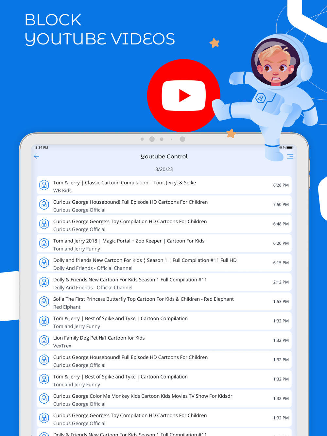The image size is (327, 436).
Task: Click the 6:20 PM timestamp
Action: pos(281,243)
